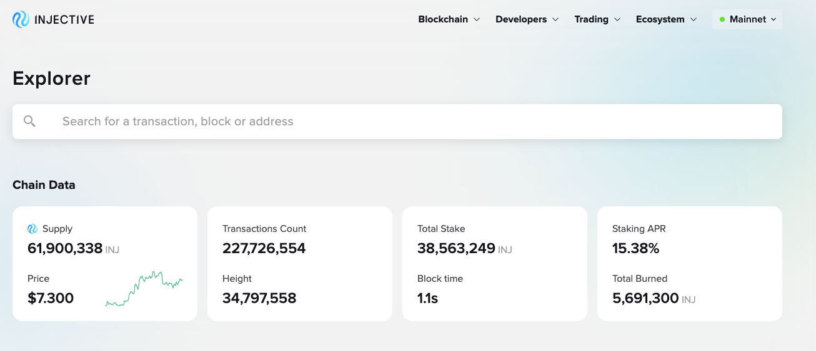Click the green Mainnet status dot
The height and width of the screenshot is (351, 816).
pos(722,19)
